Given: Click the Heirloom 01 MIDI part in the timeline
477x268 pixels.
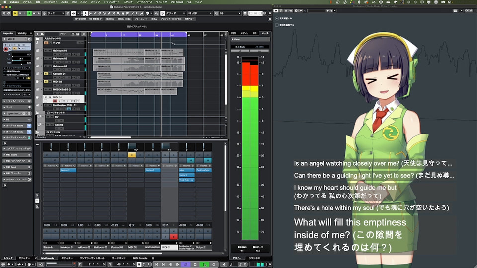Looking at the screenshot, I should (x=118, y=52).
